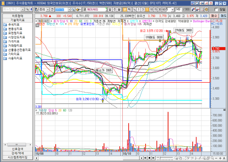The height and width of the screenshot is (162, 228).
Task: Click the speaker sound icon in the toolbar
Action: 78,10
